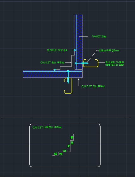The height and width of the screenshot is (177, 135).
Task: Click the cyan rivet on the lower flashing end
Action: click(55, 70)
